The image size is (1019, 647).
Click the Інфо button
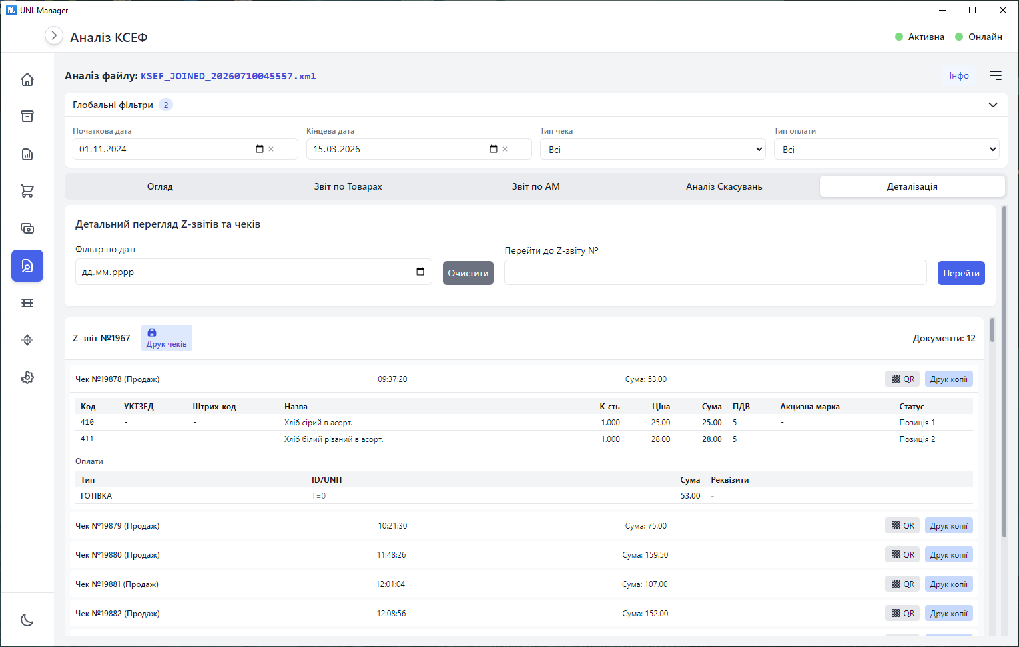(959, 75)
